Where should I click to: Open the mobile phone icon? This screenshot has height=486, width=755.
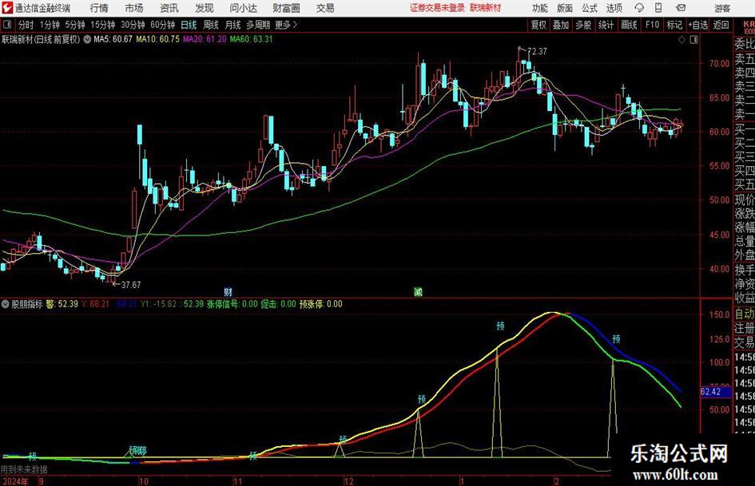point(658,8)
